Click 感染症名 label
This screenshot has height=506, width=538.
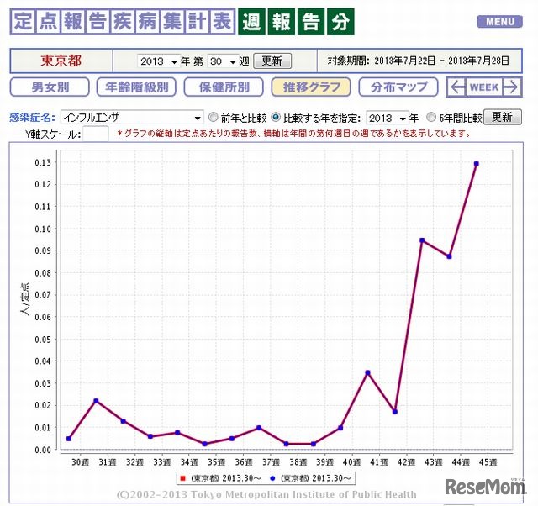pos(32,118)
